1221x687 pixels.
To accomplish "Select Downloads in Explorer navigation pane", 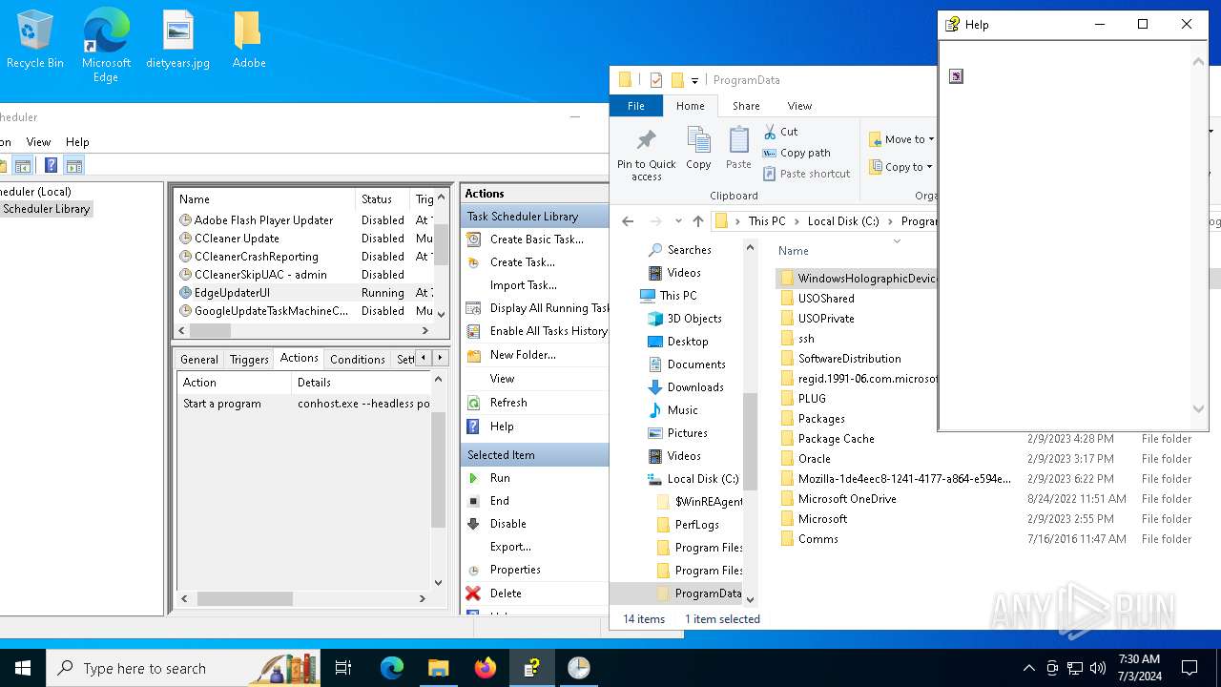I will click(695, 387).
